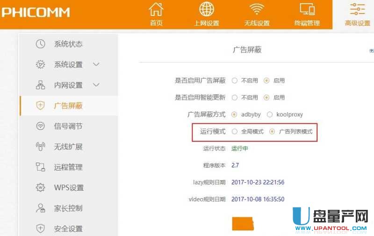
Task: Open the 无线设置 Wi-Fi icon
Action: [x=257, y=9]
